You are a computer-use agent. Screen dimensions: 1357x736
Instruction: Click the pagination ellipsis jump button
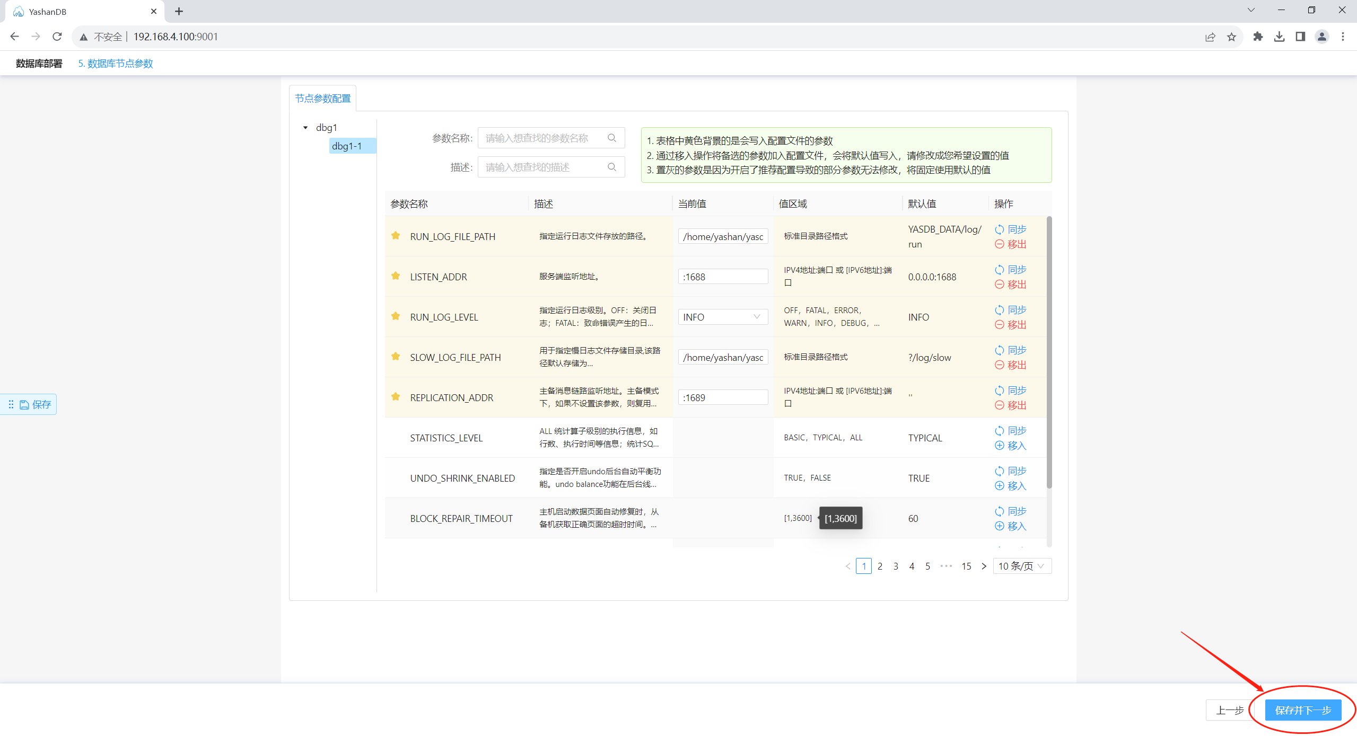pyautogui.click(x=946, y=566)
